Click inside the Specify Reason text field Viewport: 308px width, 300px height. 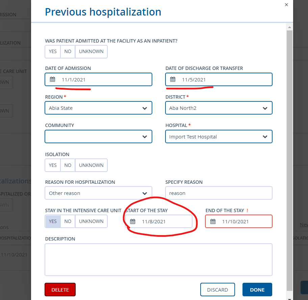219,193
